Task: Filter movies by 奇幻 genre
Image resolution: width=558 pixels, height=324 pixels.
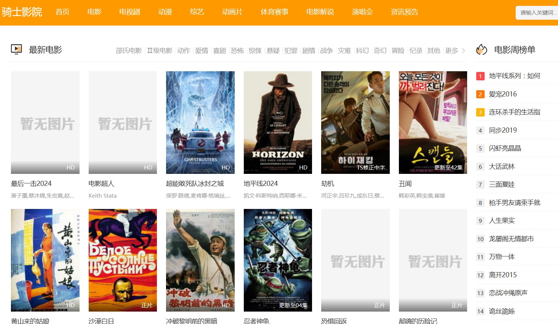Action: [380, 50]
